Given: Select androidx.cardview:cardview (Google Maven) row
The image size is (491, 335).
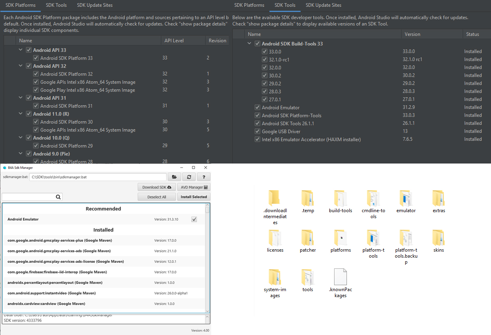Looking at the screenshot, I should [103, 303].
